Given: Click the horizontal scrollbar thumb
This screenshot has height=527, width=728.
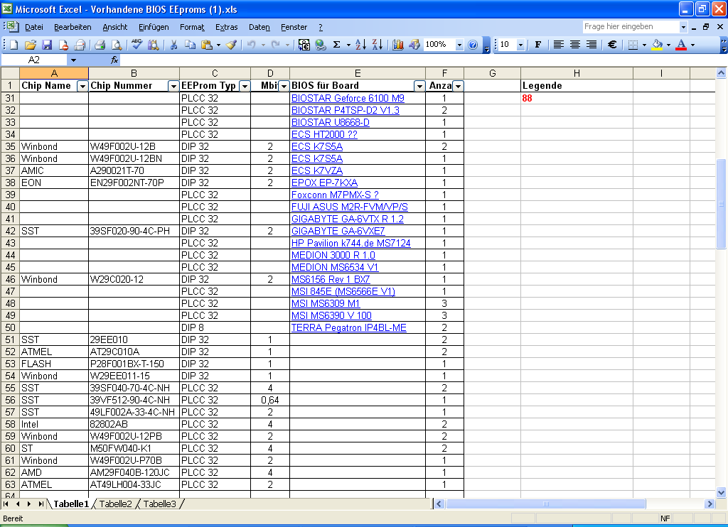Looking at the screenshot, I should (x=545, y=504).
